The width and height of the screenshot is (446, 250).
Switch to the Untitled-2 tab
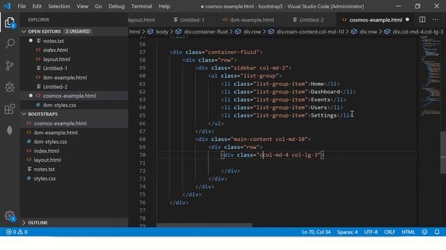pyautogui.click(x=311, y=20)
